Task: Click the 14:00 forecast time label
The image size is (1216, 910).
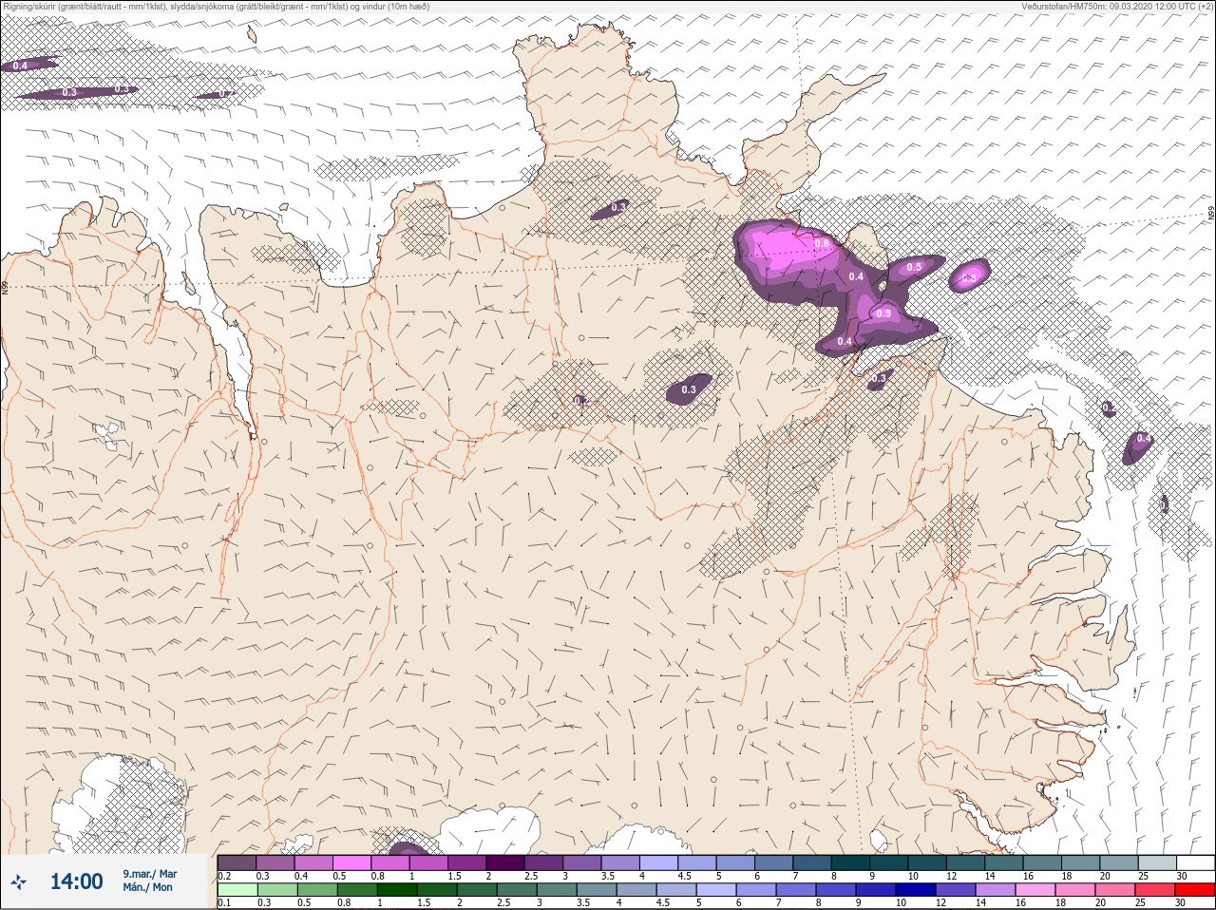Action: coord(76,882)
